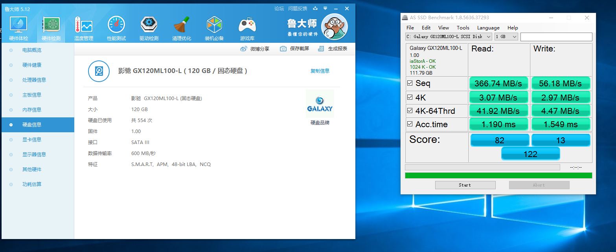The height and width of the screenshot is (252, 616).
Task: Open 清理优化 cleanup broom icon
Action: pyautogui.click(x=182, y=29)
